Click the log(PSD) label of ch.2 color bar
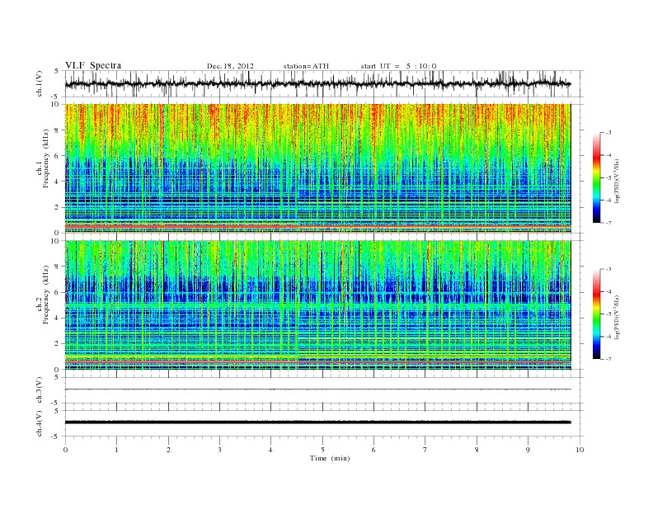Screen dimensions: 653x505 click(618, 316)
